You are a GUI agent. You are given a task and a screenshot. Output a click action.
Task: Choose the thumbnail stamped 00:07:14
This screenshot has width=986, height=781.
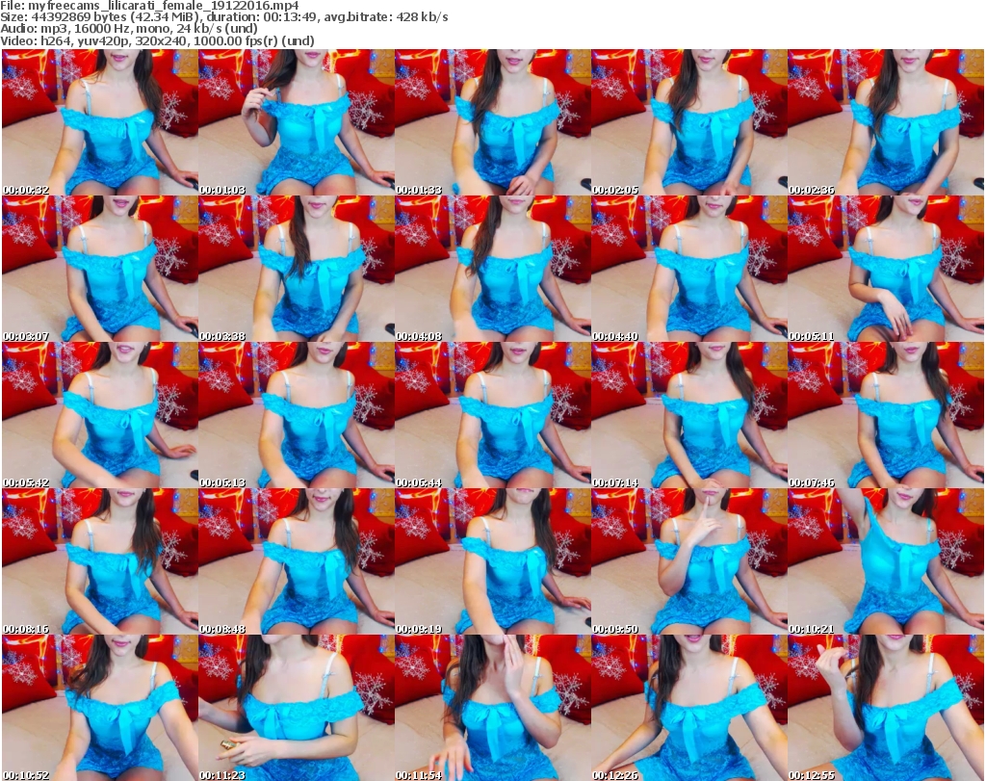click(688, 416)
